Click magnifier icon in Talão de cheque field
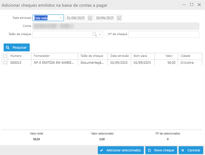The image size is (205, 155). pyautogui.click(x=95, y=34)
